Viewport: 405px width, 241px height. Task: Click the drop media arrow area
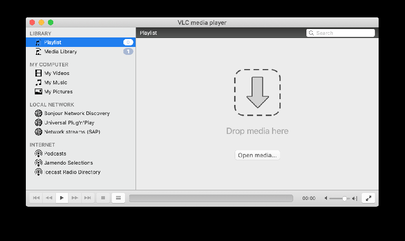[x=257, y=92]
